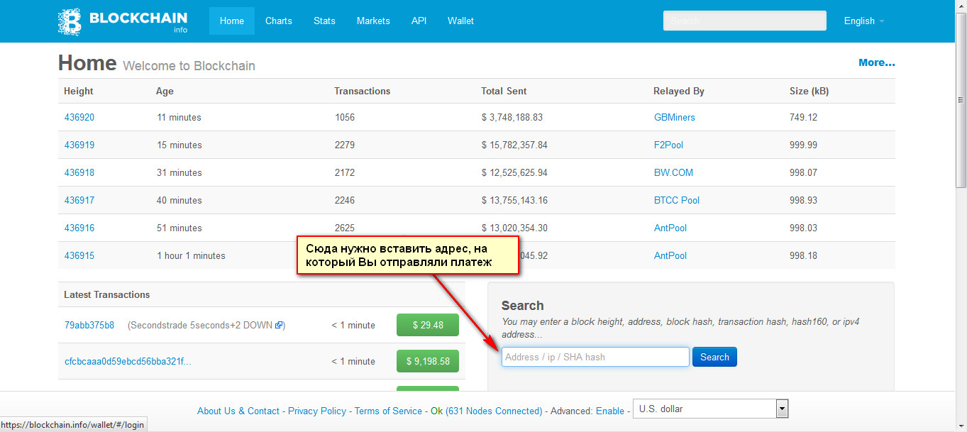The height and width of the screenshot is (432, 967).
Task: Click the Blockchain logo icon
Action: (70, 21)
